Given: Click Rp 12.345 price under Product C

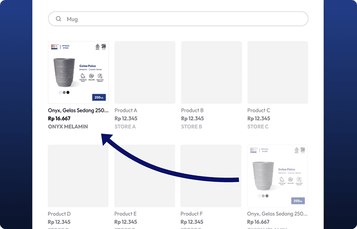Looking at the screenshot, I should point(259,118).
